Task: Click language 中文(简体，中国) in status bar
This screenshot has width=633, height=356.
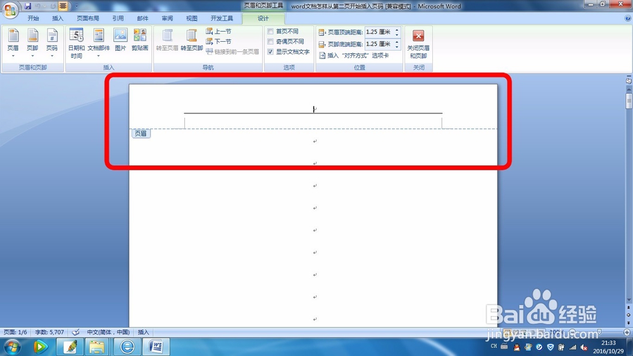Action: [x=108, y=332]
